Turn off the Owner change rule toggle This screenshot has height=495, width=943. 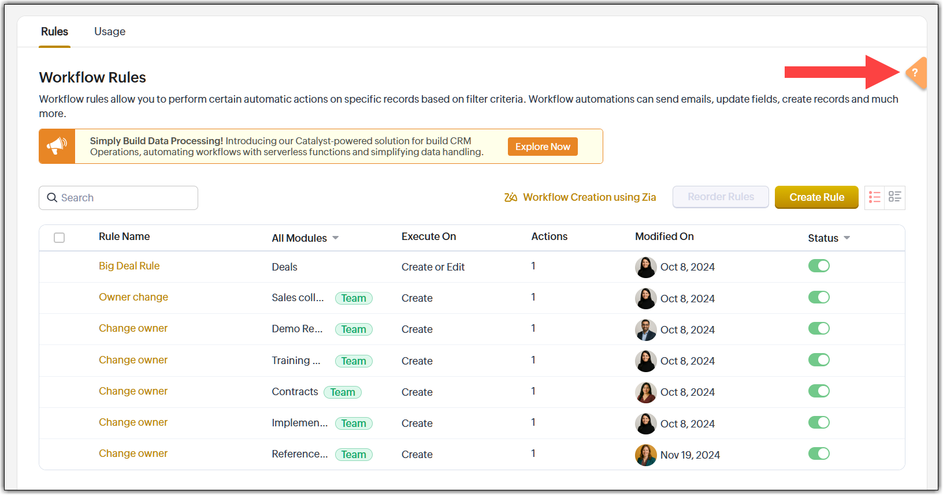pyautogui.click(x=819, y=297)
